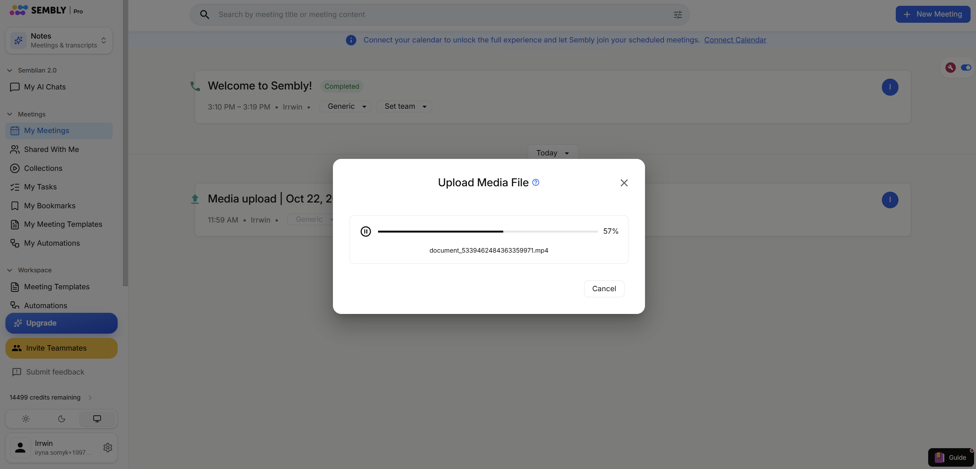This screenshot has width=976, height=469.
Task: Collapse the Semblian 2.0 section
Action: (x=10, y=70)
